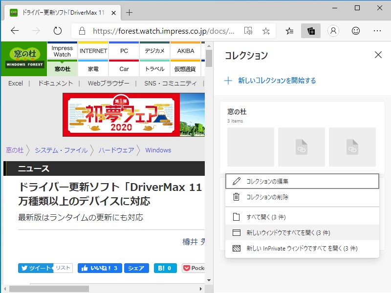Send feedback via the smiley icon
The image size is (391, 293).
355,30
